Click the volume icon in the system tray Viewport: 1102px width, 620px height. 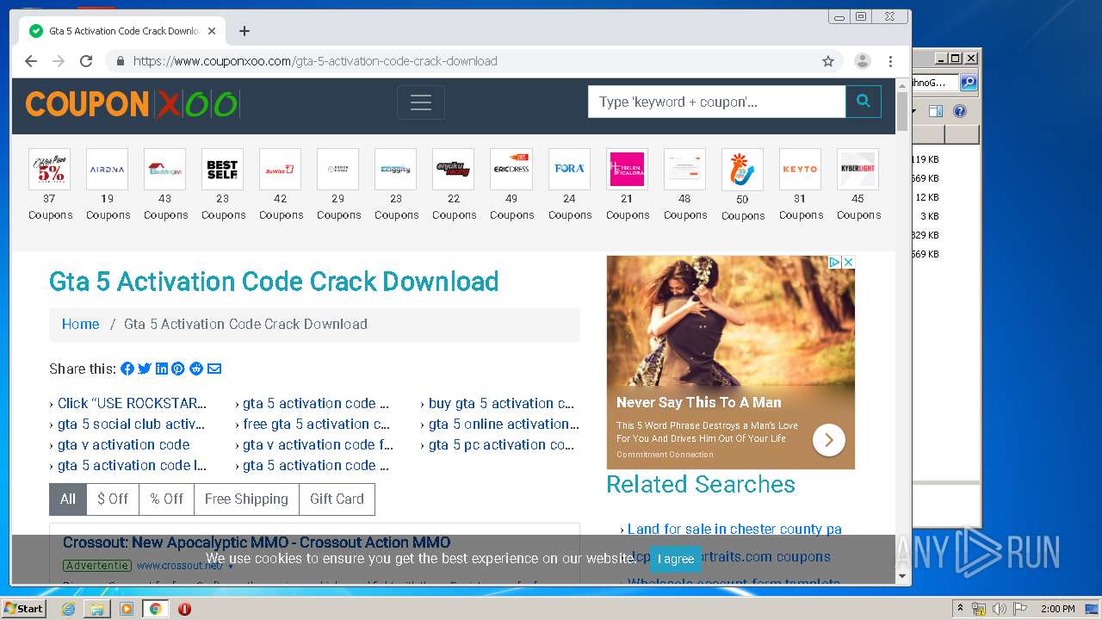(x=999, y=609)
